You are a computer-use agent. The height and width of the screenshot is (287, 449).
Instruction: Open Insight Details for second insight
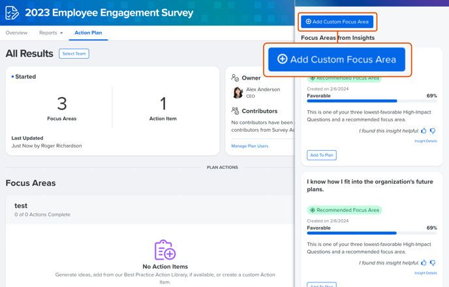coord(426,273)
